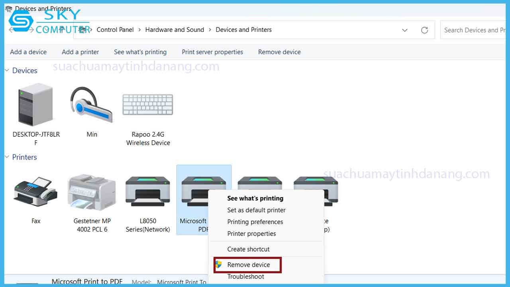
Task: Click the Add a printer toolbar option
Action: 80,52
